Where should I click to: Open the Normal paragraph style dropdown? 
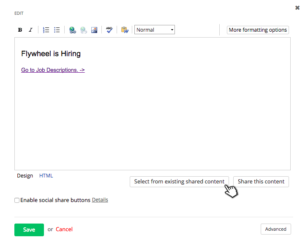click(x=155, y=30)
